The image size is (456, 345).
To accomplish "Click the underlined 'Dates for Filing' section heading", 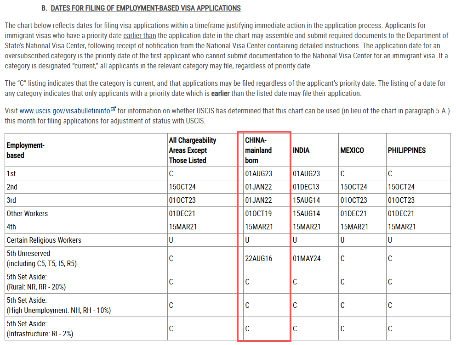I will point(145,8).
